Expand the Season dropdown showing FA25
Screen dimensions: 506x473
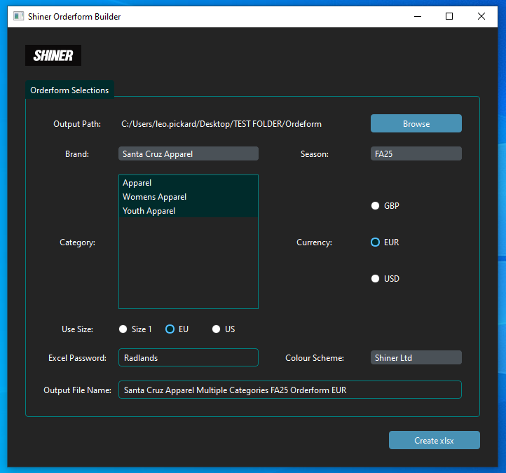coord(416,153)
